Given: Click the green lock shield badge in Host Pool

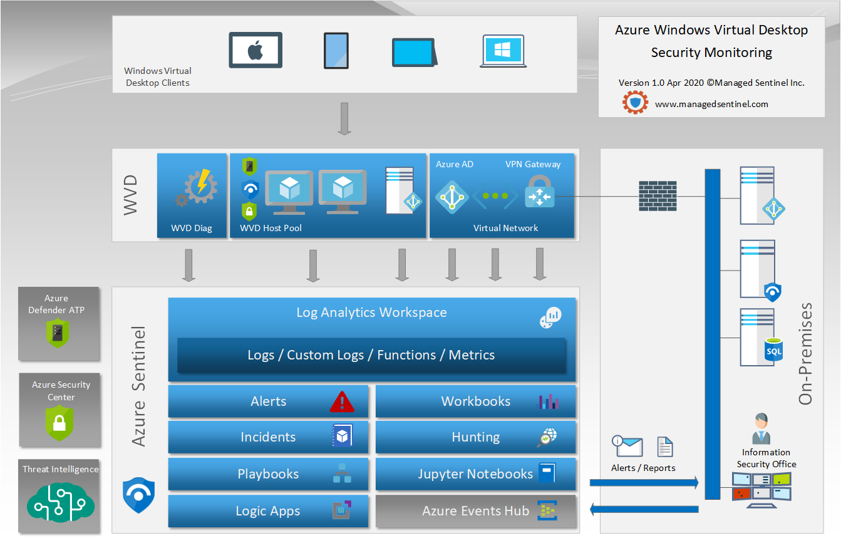Looking at the screenshot, I should pyautogui.click(x=249, y=210).
